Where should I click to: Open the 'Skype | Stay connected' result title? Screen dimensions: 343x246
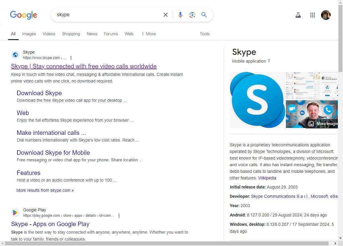(84, 66)
